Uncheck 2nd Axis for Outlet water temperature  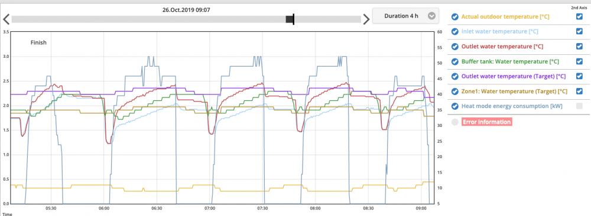(x=579, y=46)
